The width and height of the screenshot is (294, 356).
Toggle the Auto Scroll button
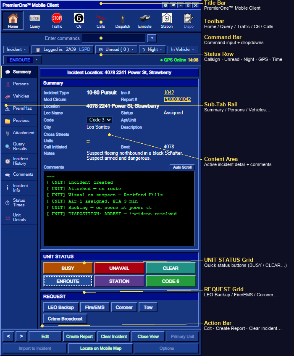(x=182, y=167)
